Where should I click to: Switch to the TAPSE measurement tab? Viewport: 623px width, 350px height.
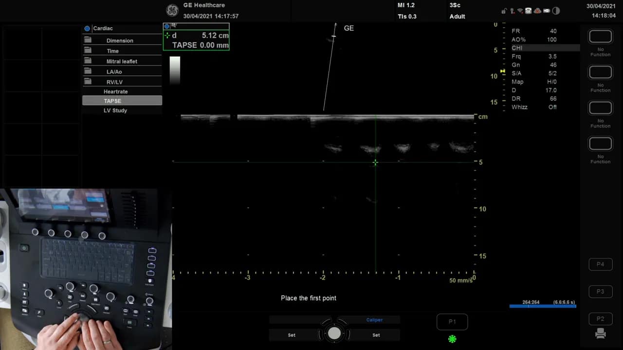coord(112,101)
